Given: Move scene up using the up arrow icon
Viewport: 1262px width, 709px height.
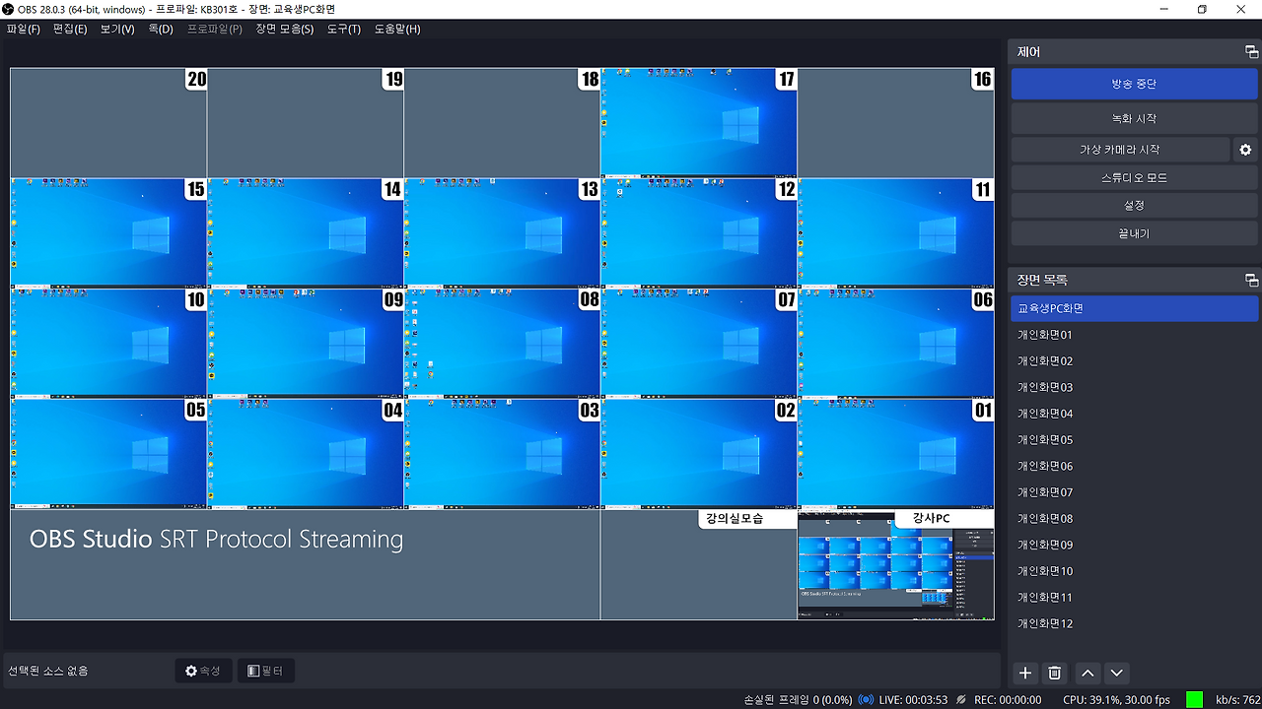Looking at the screenshot, I should (x=1087, y=673).
